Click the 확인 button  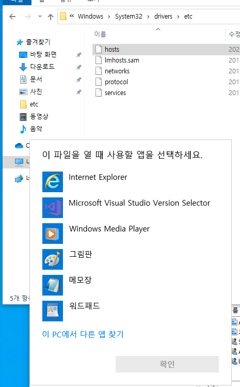[x=167, y=364]
